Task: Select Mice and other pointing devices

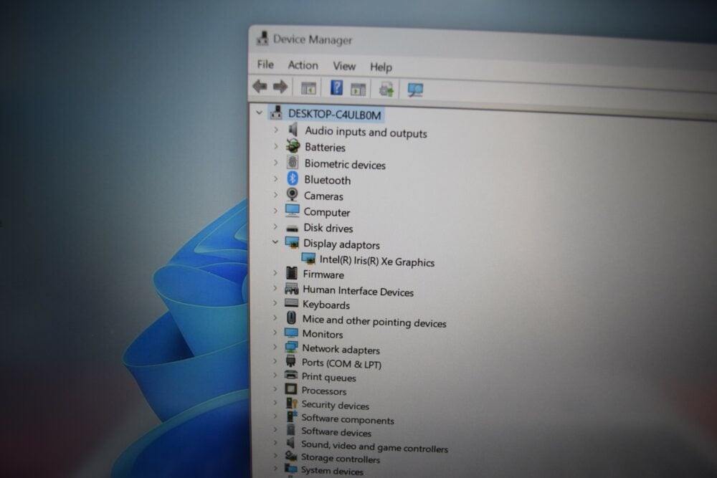Action: pyautogui.click(x=374, y=321)
